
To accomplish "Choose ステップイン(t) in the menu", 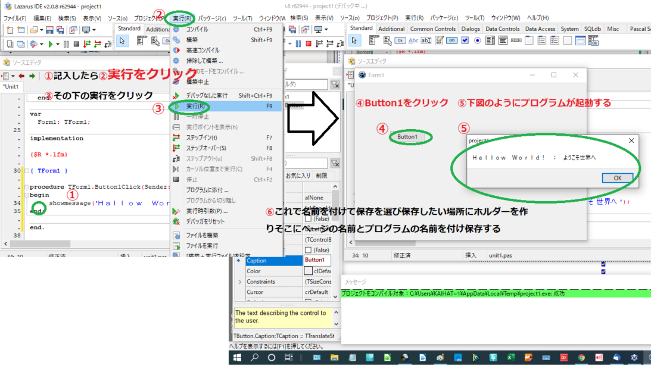I will [227, 137].
